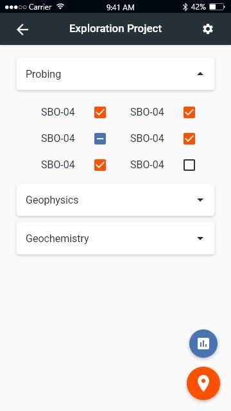Tap the Geochemistry label text
Image resolution: width=231 pixels, height=411 pixels.
click(57, 239)
